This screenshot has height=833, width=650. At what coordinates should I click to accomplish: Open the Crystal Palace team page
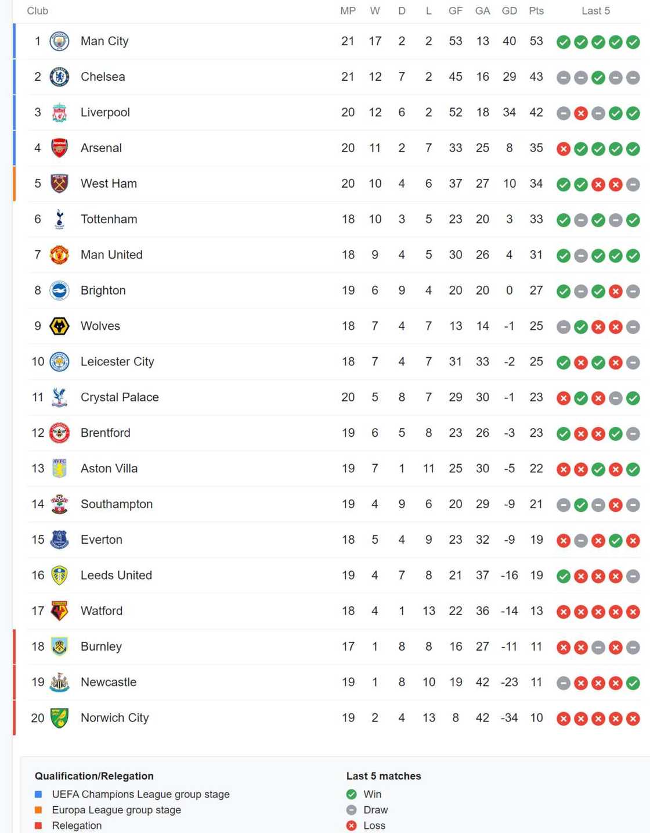click(120, 397)
